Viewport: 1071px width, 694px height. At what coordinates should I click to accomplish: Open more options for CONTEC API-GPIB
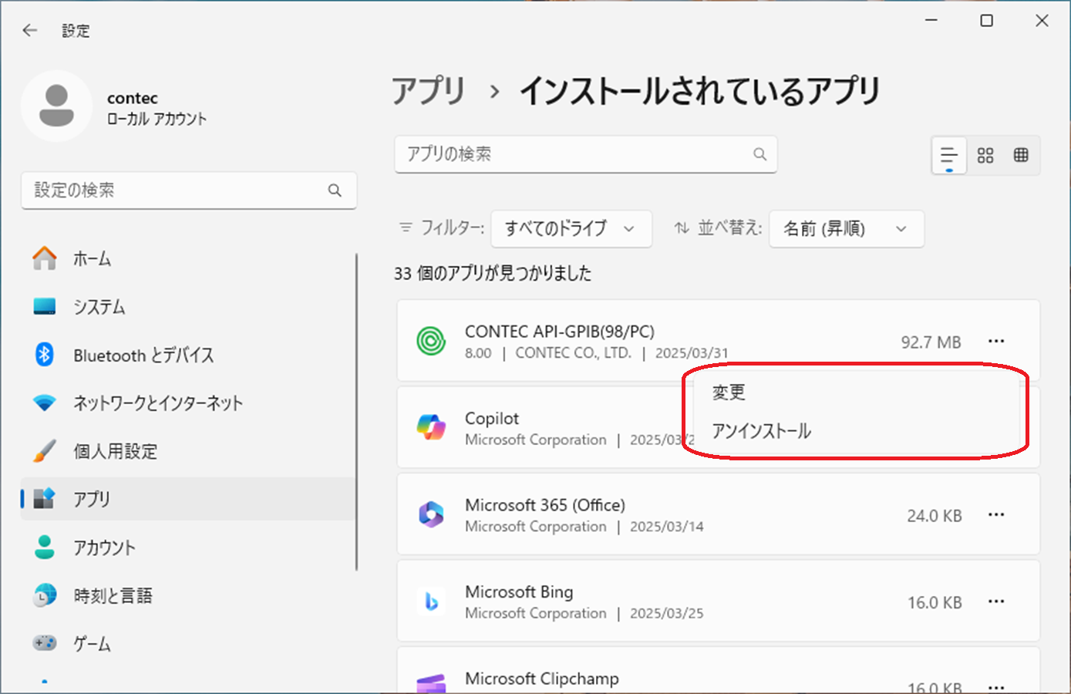(x=996, y=341)
